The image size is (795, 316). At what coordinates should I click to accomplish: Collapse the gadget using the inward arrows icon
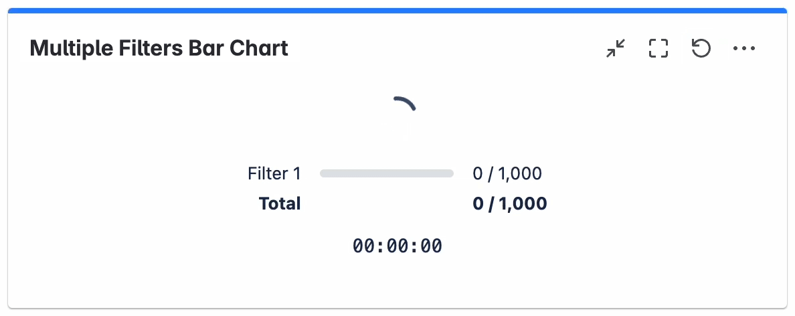pyautogui.click(x=616, y=48)
